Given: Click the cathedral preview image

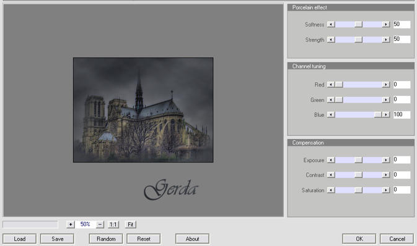Looking at the screenshot, I should (143, 110).
